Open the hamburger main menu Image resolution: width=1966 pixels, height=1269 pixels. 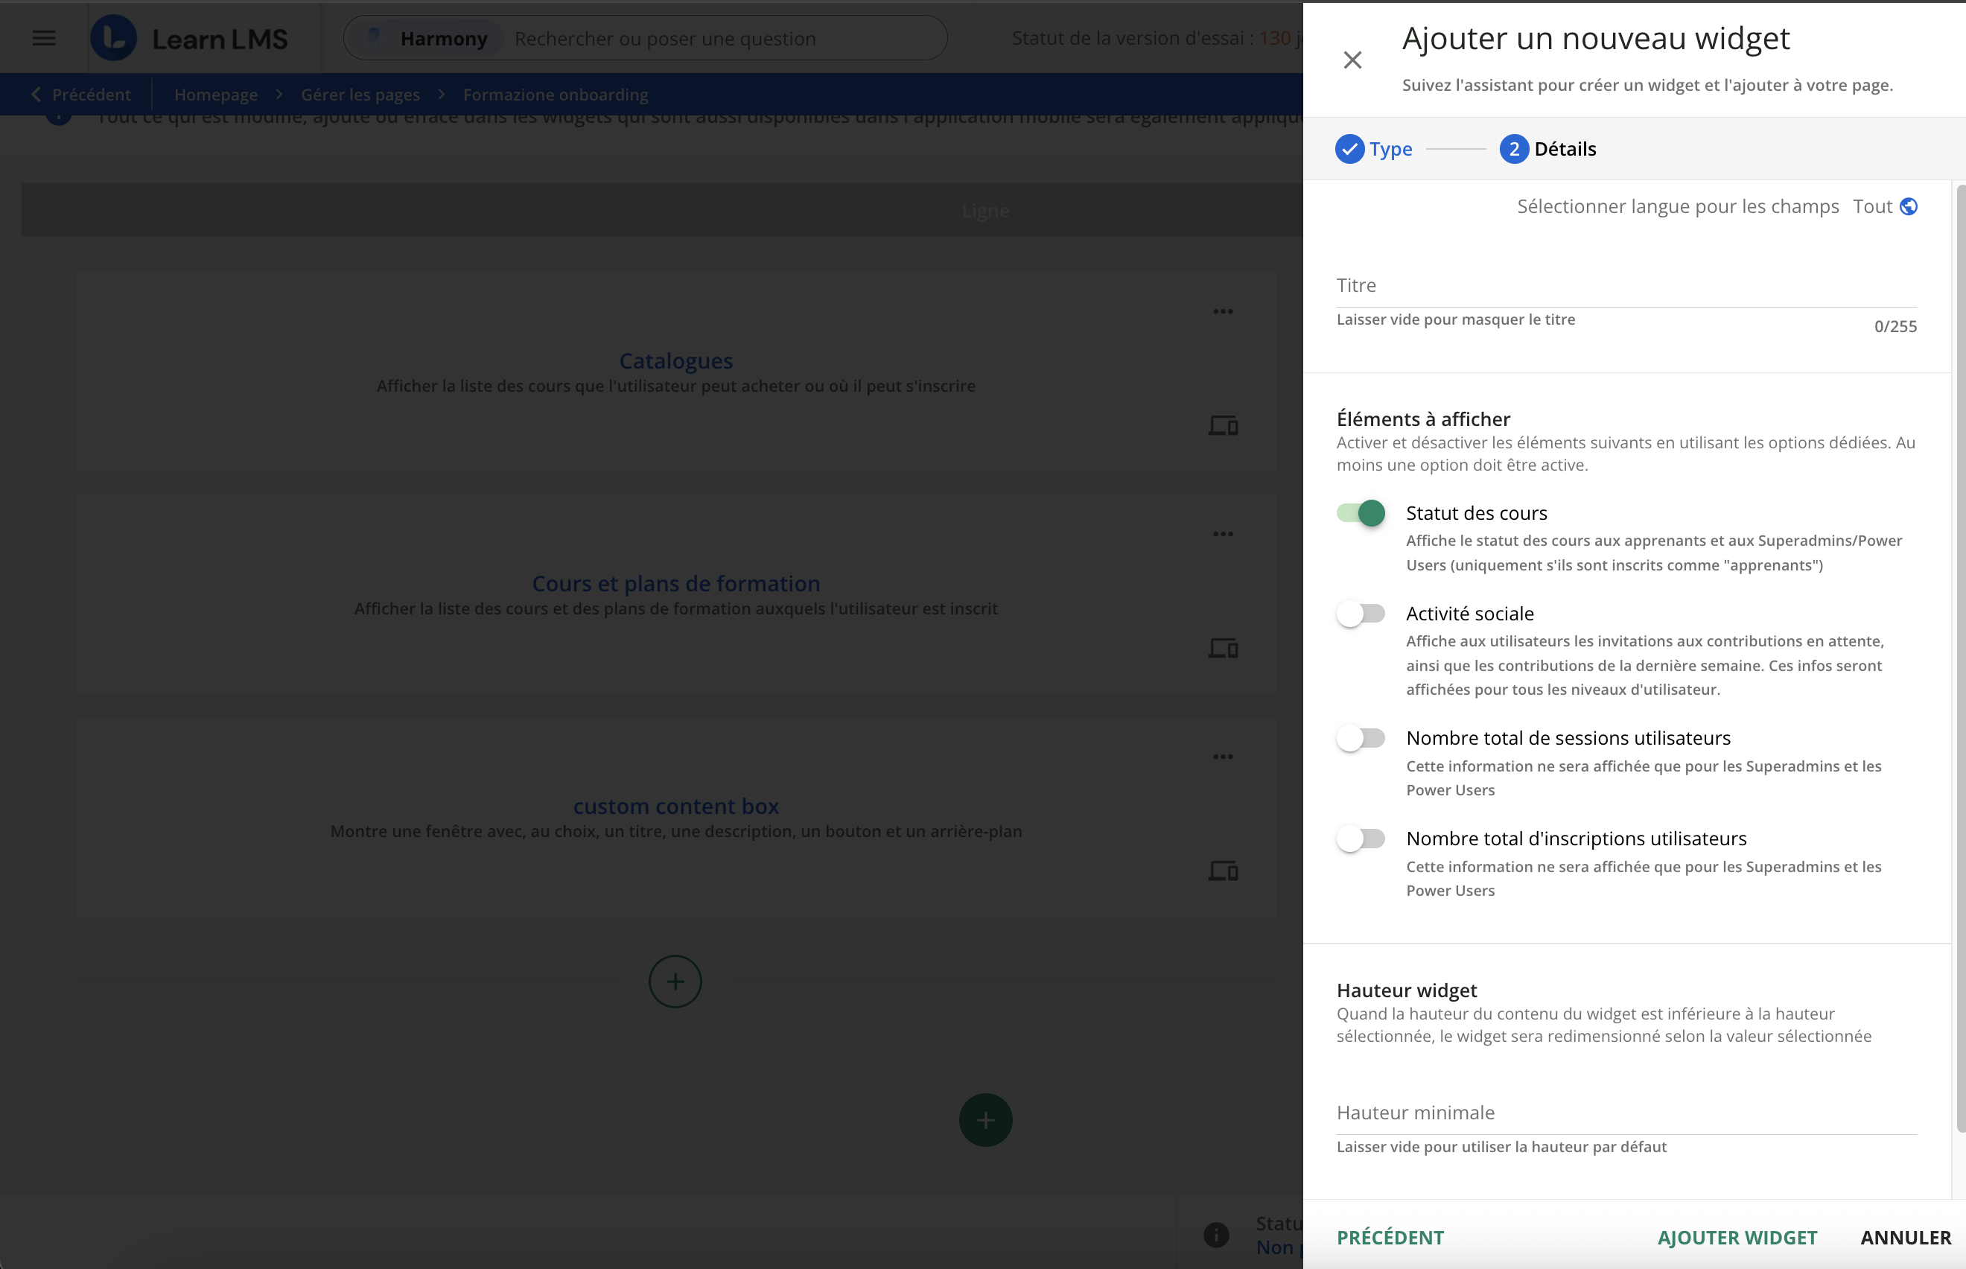[x=44, y=38]
